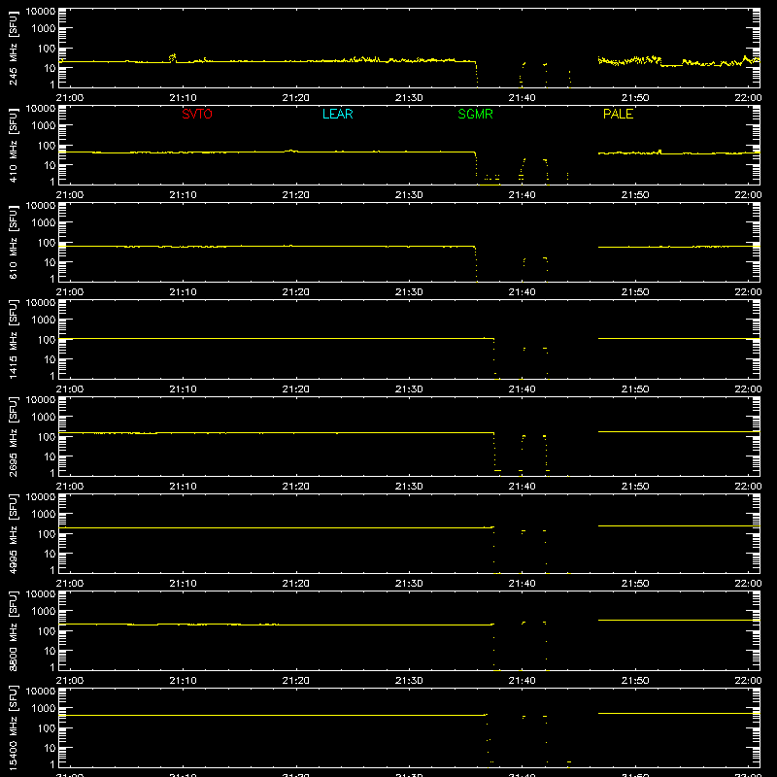
Task: Click the yellow PALE station label
Action: 618,114
